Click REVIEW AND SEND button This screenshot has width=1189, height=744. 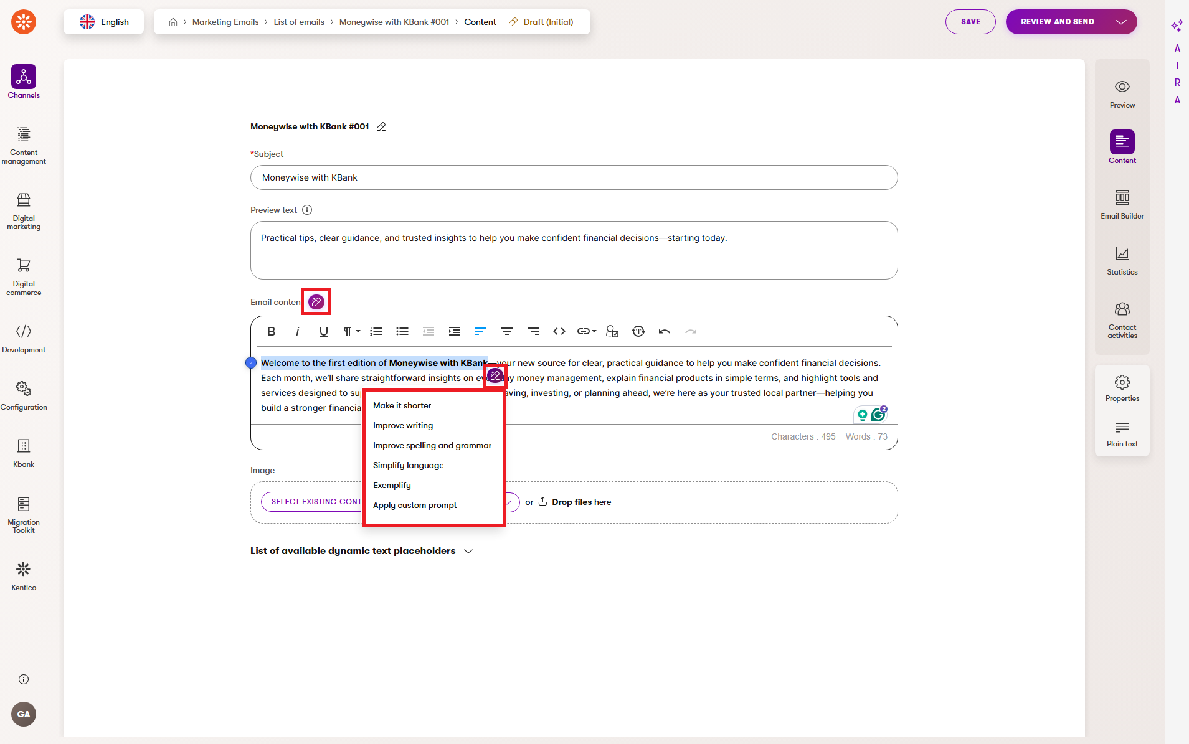coord(1057,22)
